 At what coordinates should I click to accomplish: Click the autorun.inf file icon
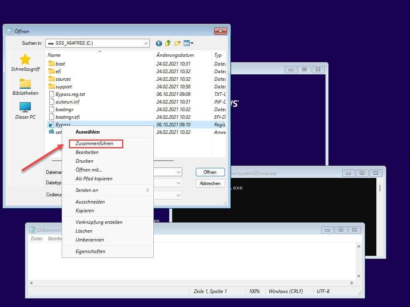pos(51,102)
